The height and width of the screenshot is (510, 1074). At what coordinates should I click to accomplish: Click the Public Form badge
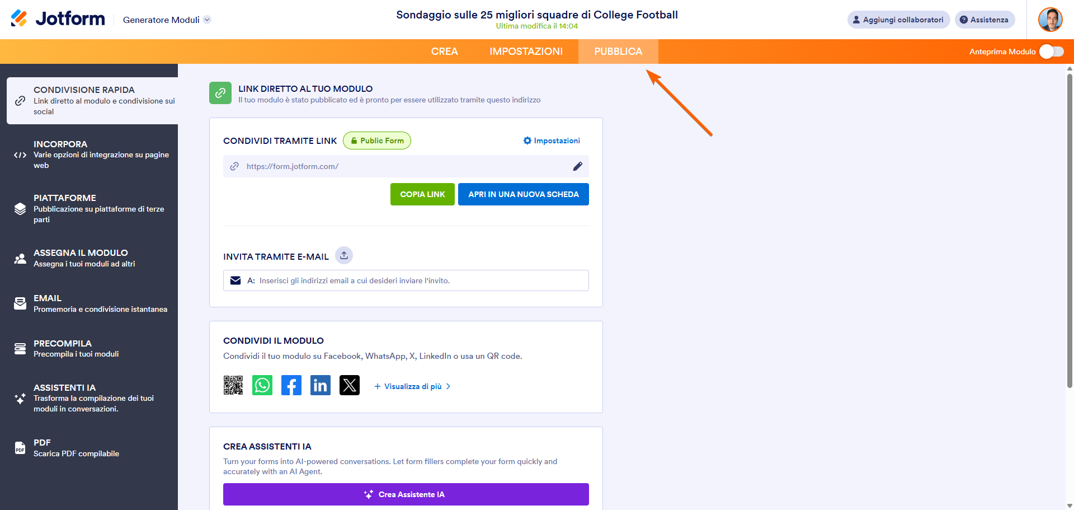point(377,141)
